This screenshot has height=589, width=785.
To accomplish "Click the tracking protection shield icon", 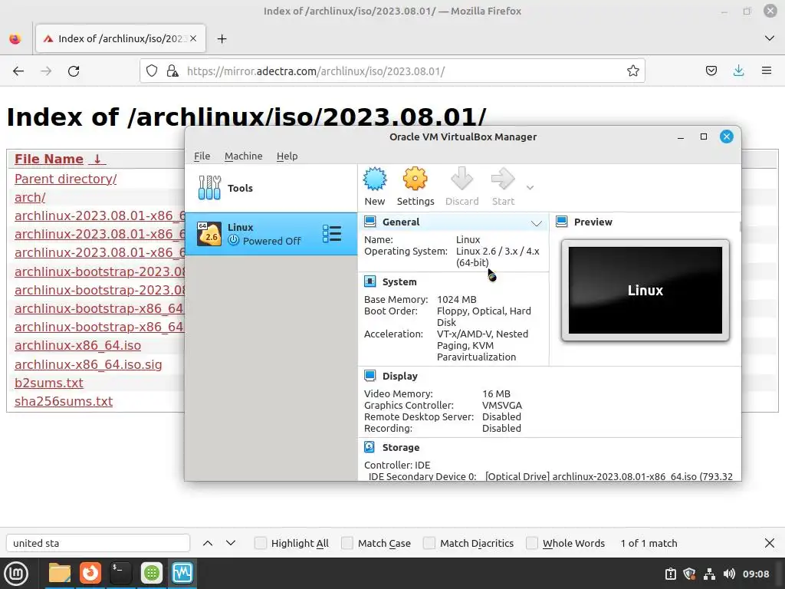I will (x=152, y=71).
